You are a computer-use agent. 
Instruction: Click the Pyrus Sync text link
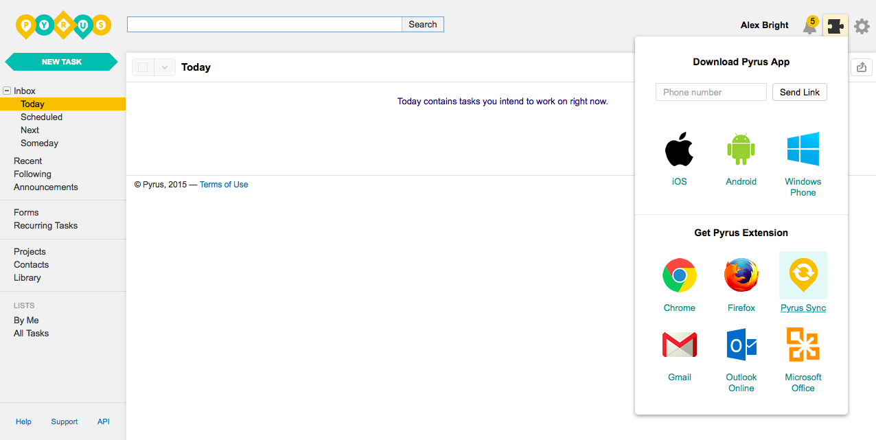(803, 308)
